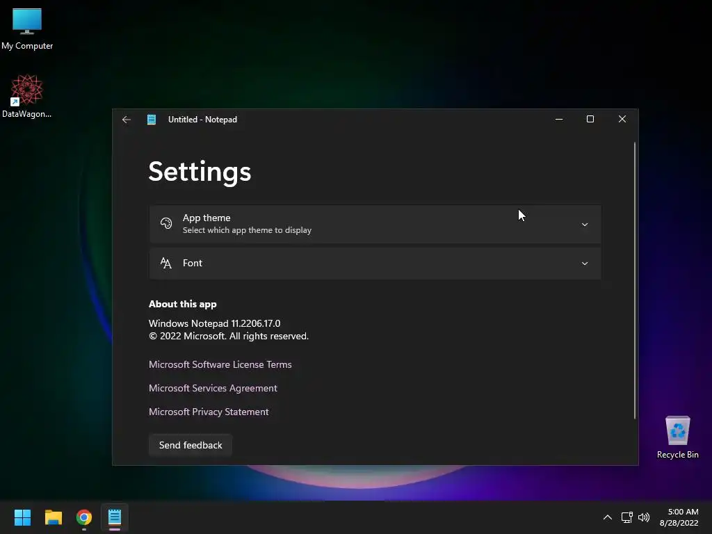Minimize the Notepad window
This screenshot has height=534, width=712.
pyautogui.click(x=559, y=119)
